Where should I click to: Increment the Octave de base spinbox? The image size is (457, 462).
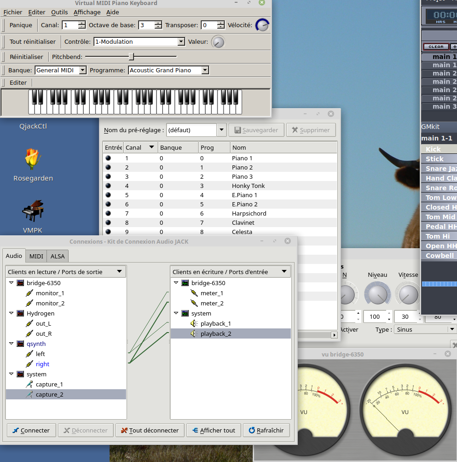point(158,23)
